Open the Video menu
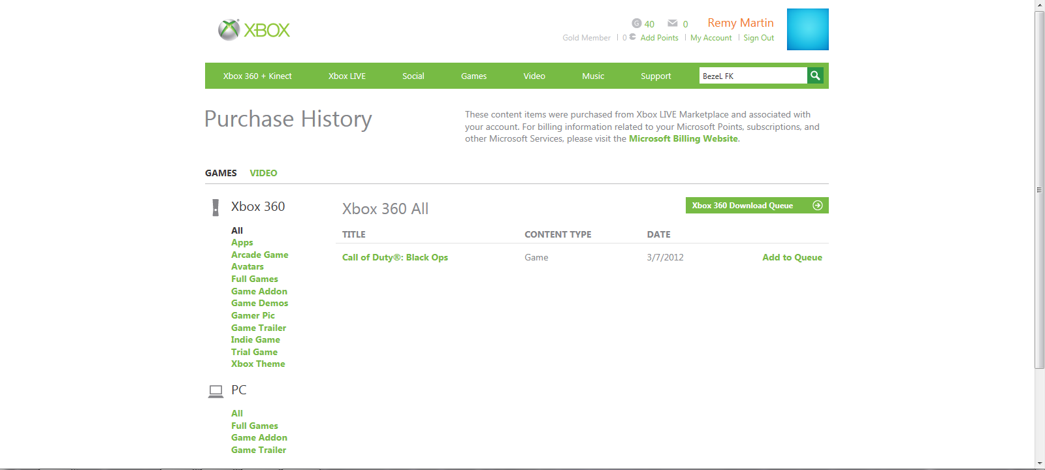This screenshot has height=470, width=1045. [x=534, y=76]
